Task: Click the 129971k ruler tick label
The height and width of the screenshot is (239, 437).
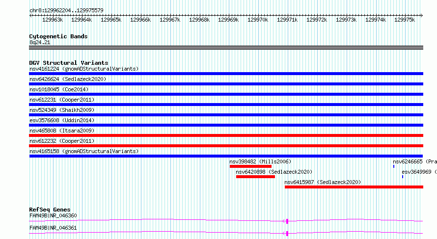Action: (287, 20)
